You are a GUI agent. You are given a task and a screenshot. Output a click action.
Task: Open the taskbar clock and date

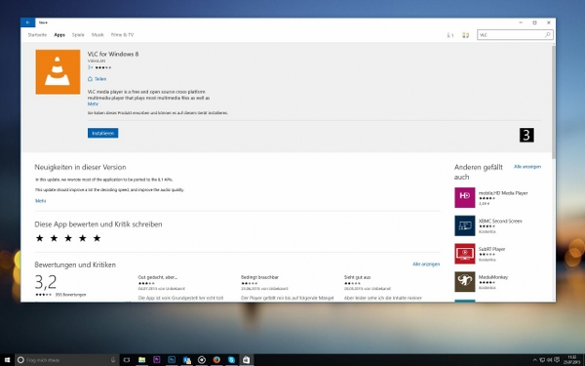point(571,360)
